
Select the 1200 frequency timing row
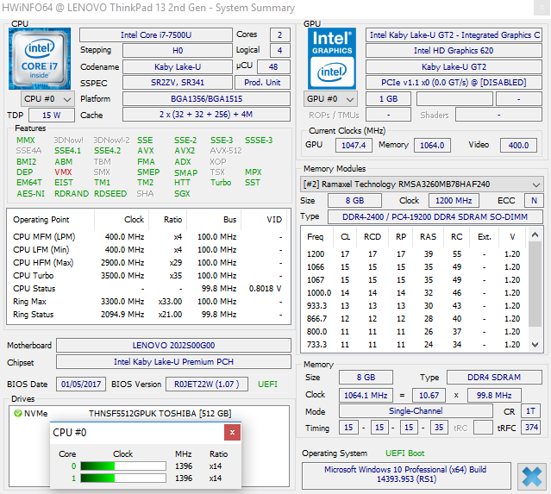click(x=414, y=254)
